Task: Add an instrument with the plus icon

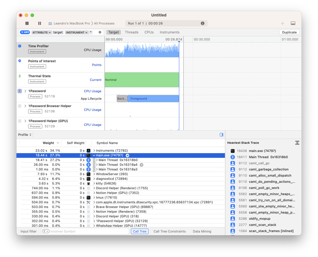Action: click(x=282, y=23)
